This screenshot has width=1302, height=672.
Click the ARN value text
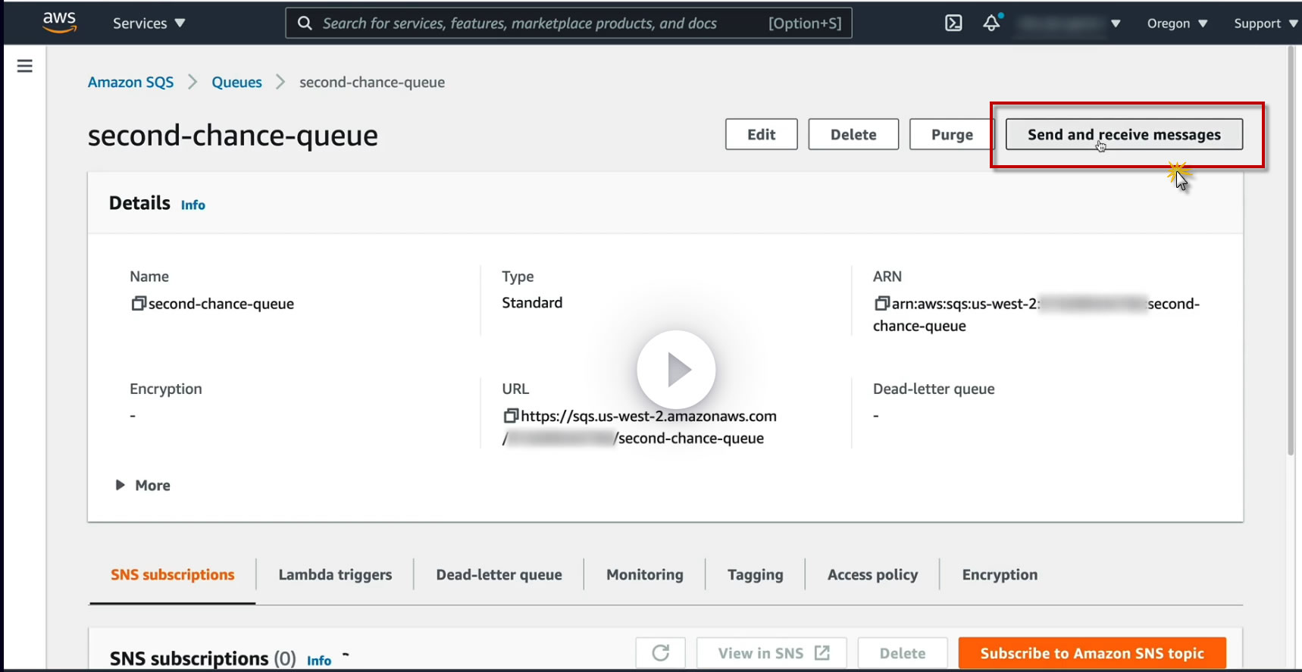[1037, 314]
